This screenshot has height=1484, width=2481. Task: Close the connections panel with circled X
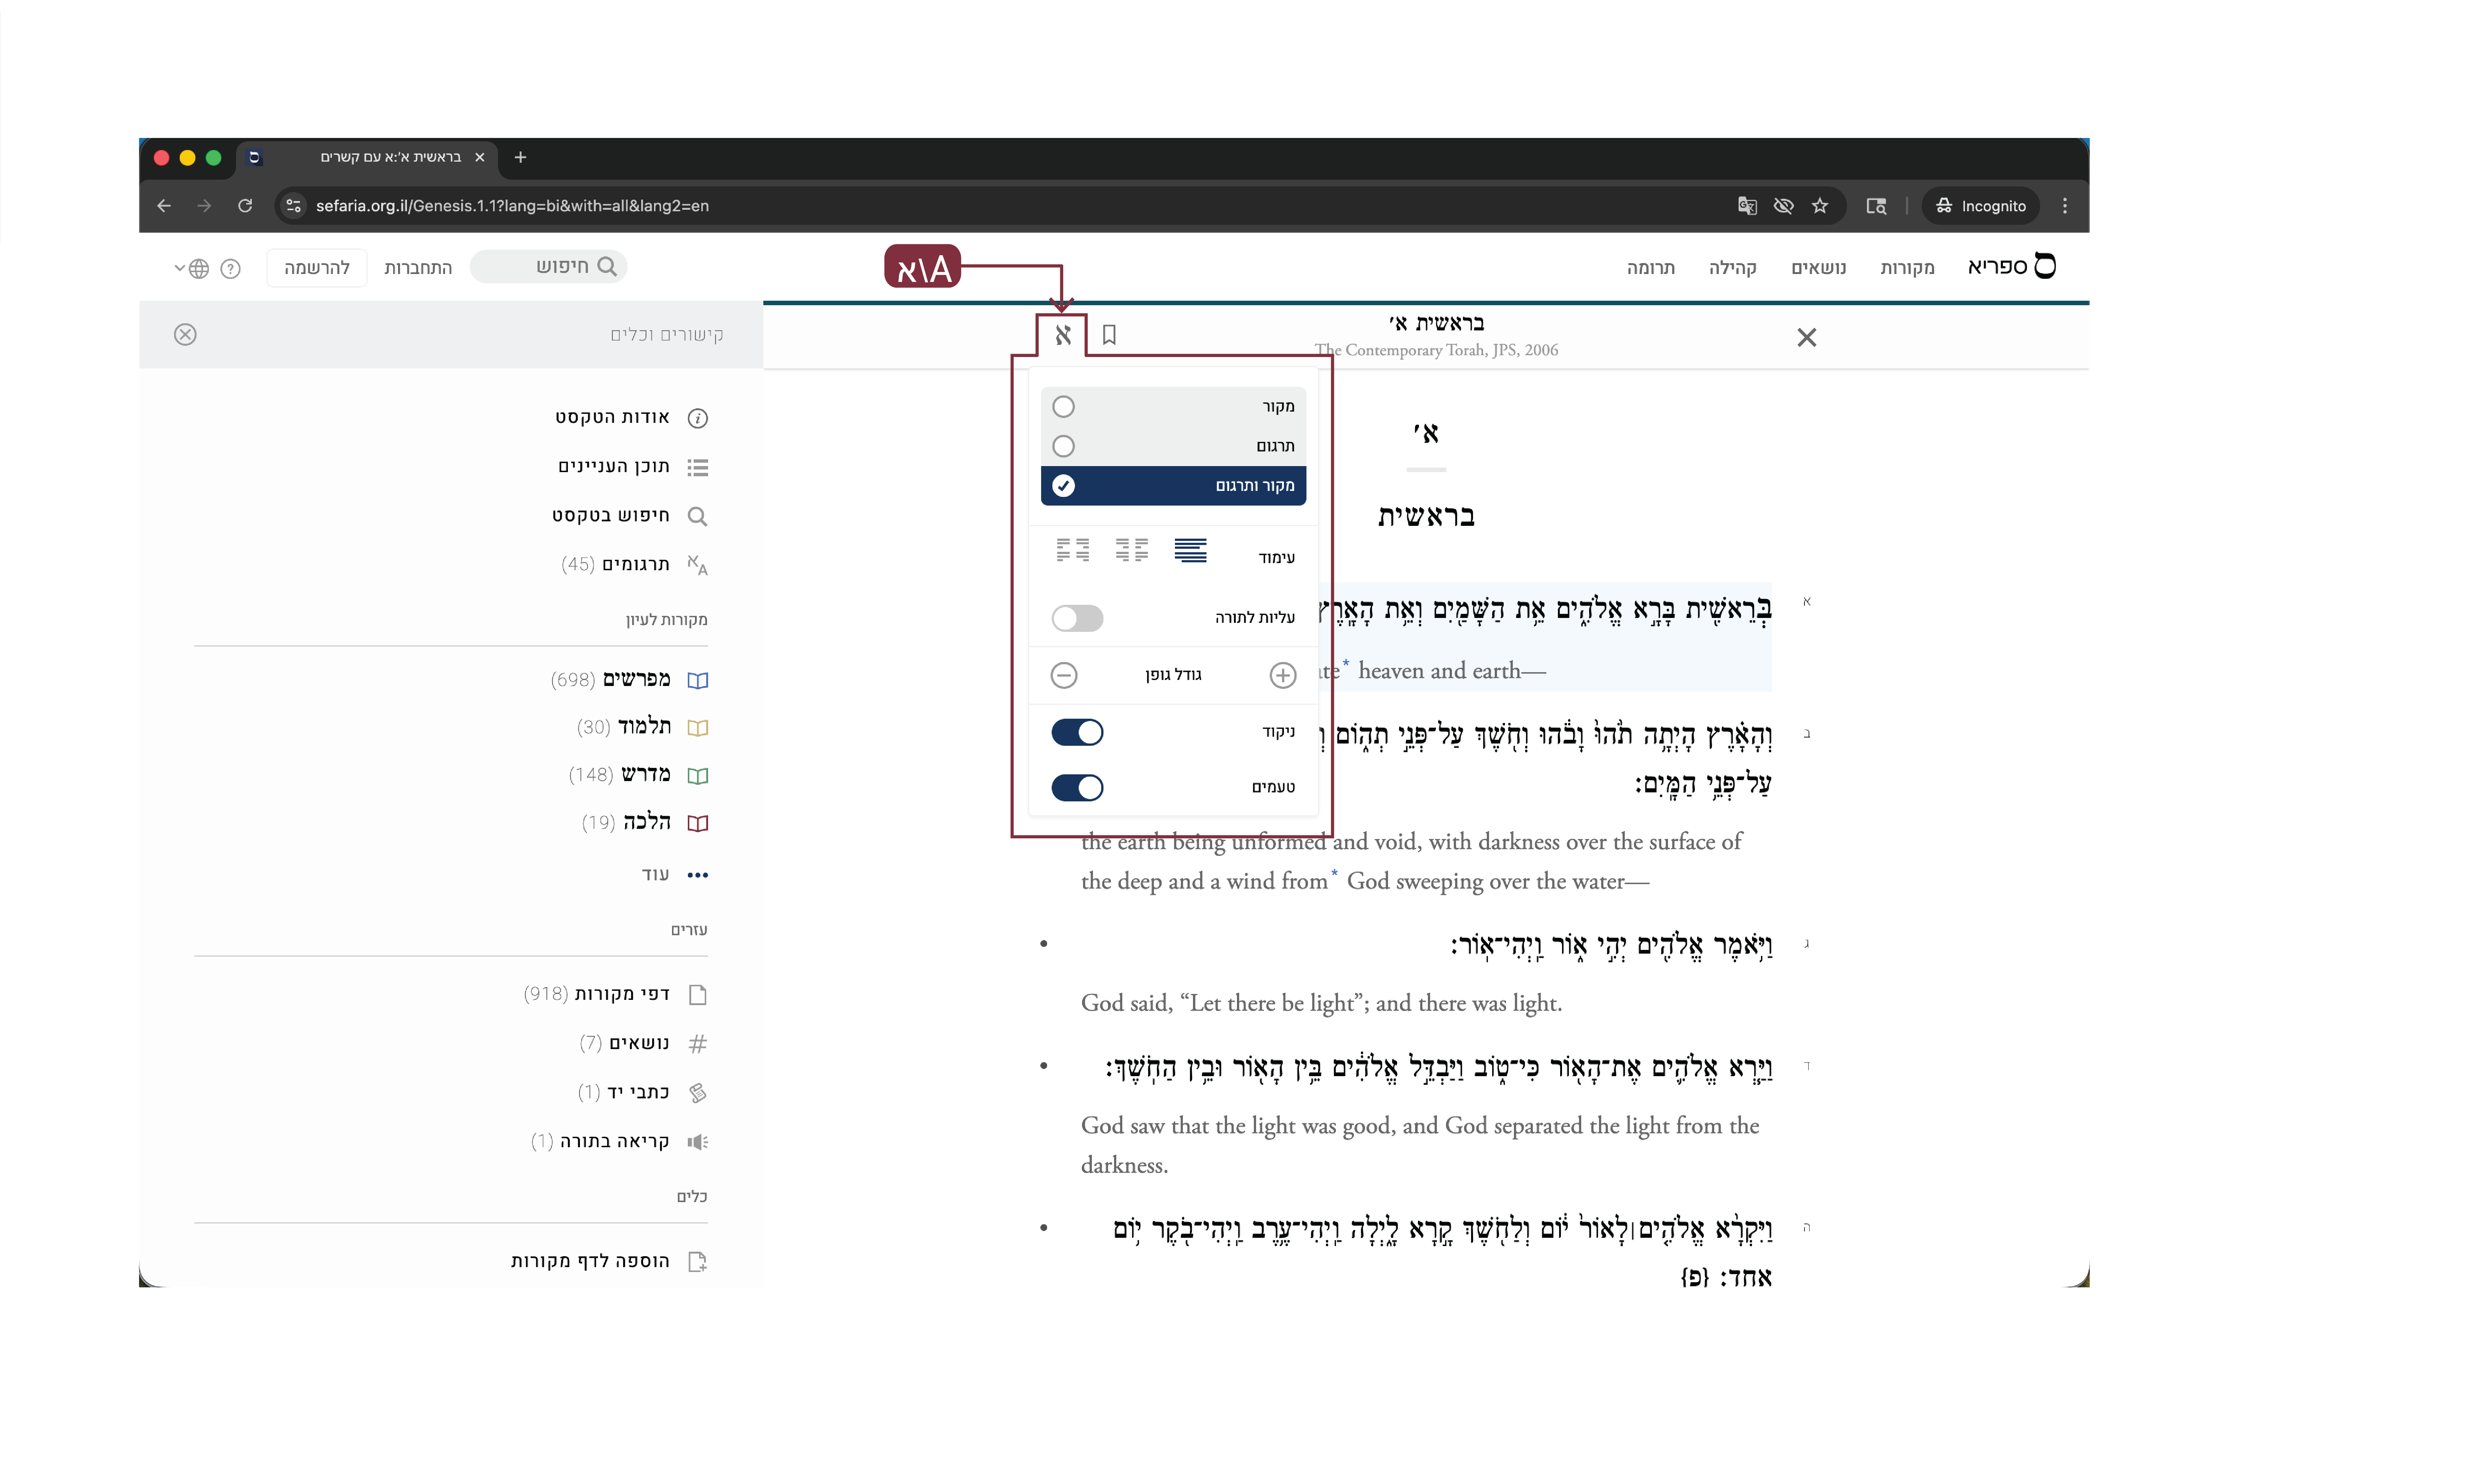185,334
